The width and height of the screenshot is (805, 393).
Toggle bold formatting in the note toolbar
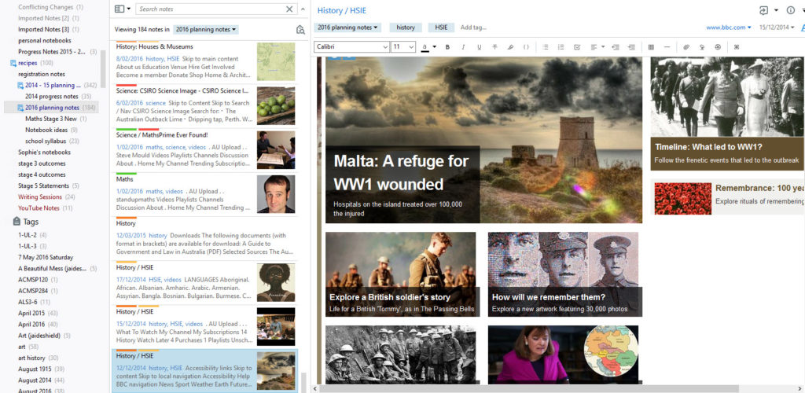pos(447,47)
